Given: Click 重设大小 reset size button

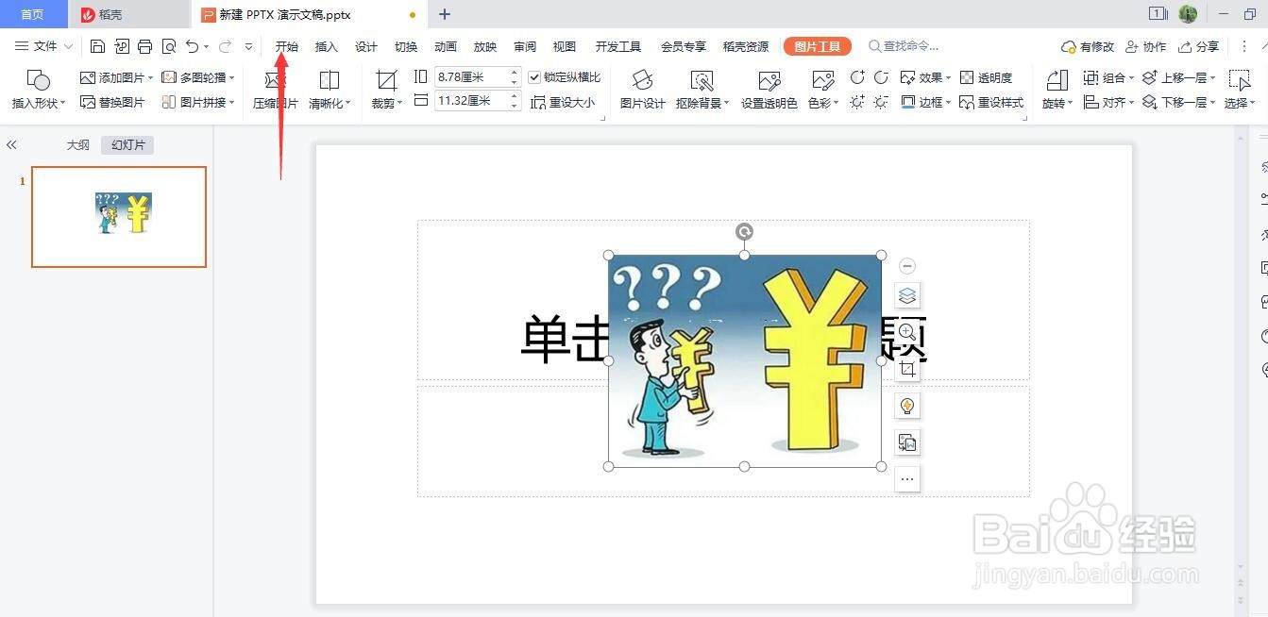Looking at the screenshot, I should click(x=564, y=102).
